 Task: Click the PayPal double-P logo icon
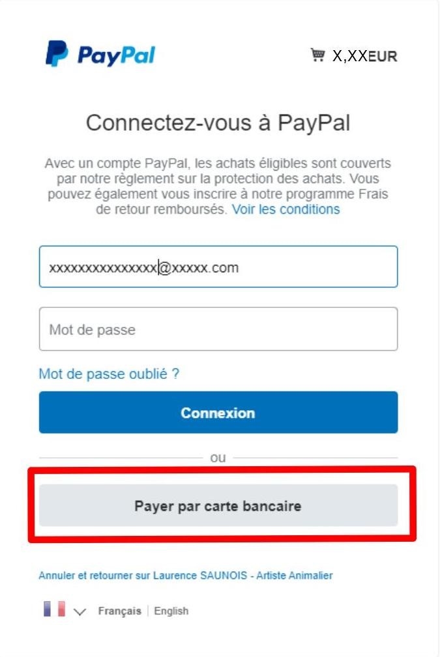tap(57, 53)
